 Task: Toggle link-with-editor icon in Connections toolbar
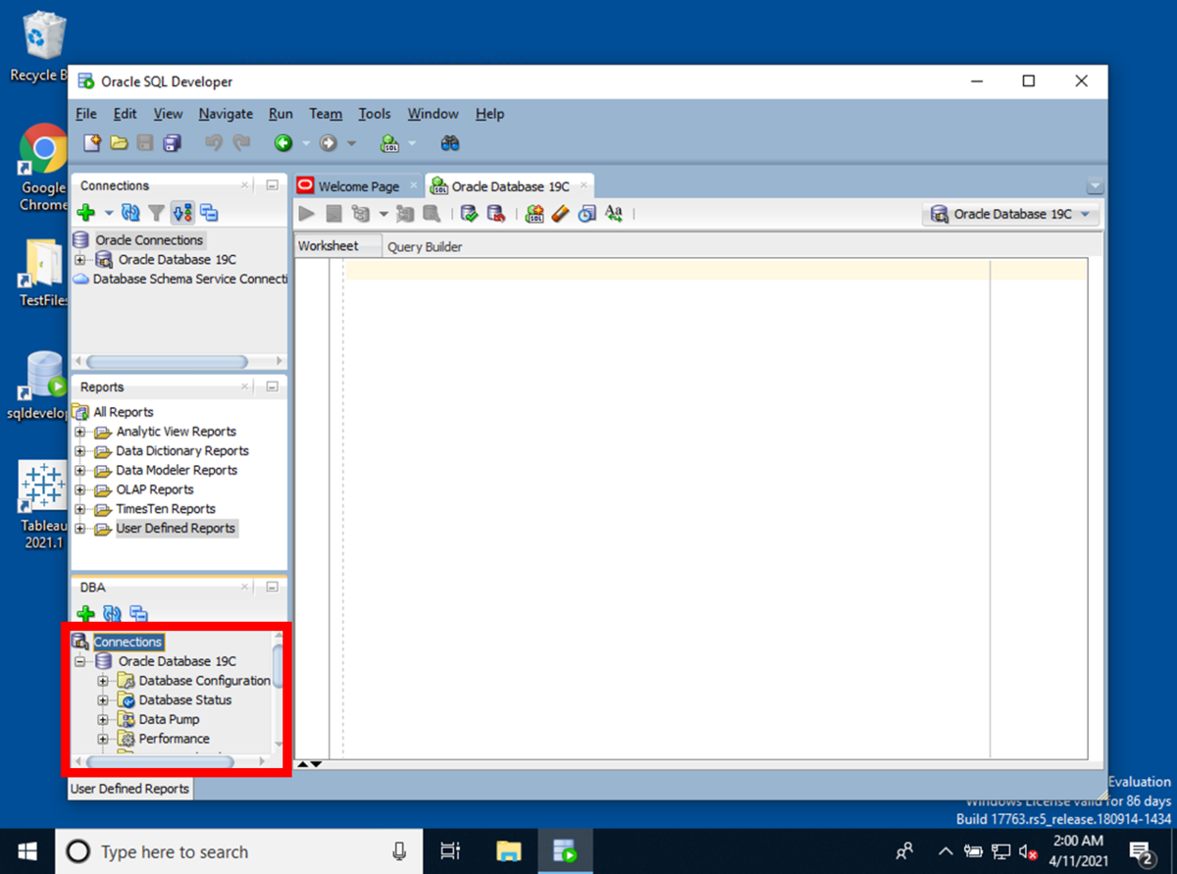point(182,213)
